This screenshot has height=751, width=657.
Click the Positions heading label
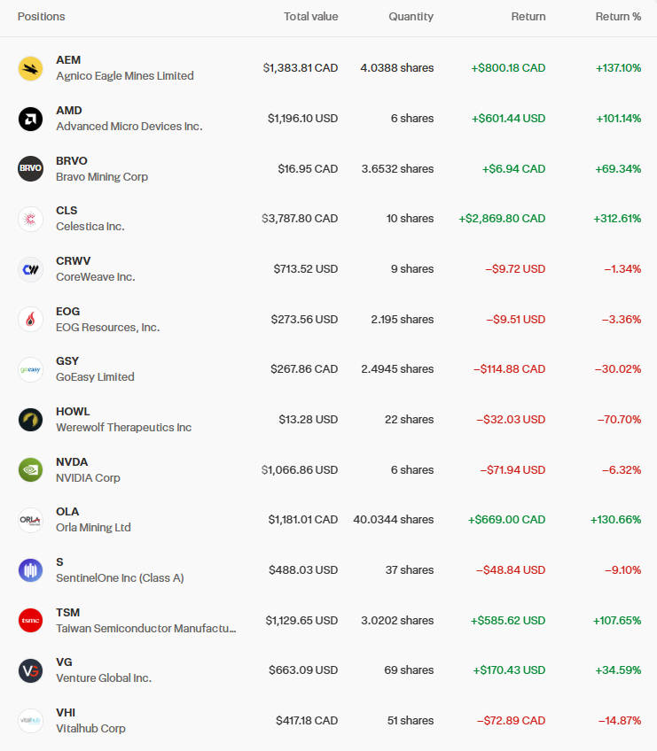pyautogui.click(x=41, y=17)
